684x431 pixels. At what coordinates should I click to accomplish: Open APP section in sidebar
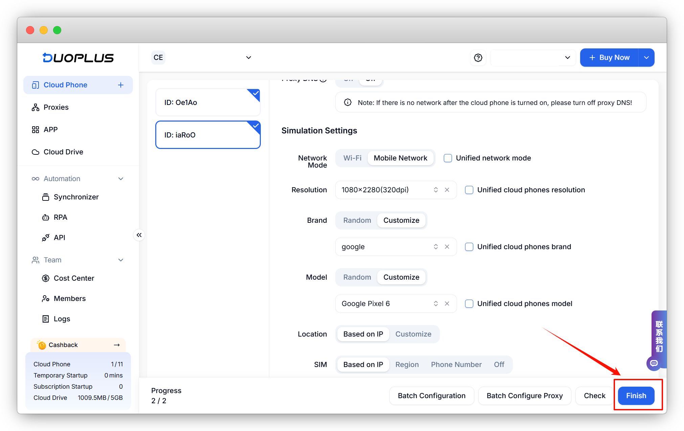pyautogui.click(x=78, y=130)
